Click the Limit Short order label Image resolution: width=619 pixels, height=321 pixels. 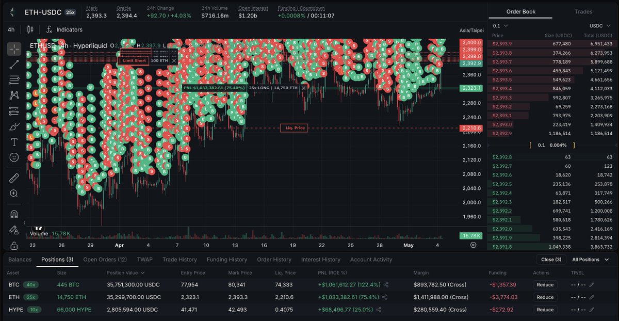135,60
